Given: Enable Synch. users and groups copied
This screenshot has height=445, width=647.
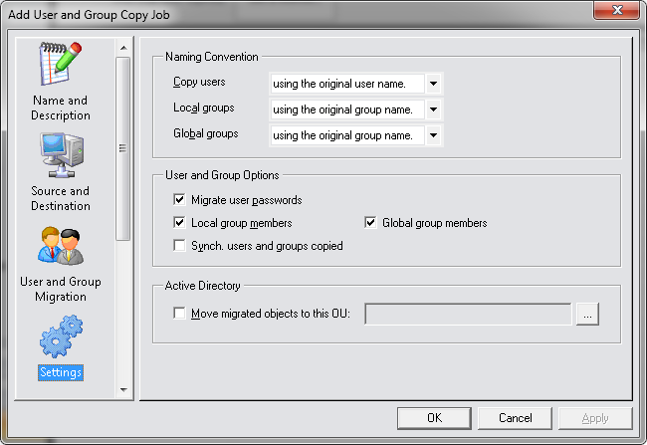Looking at the screenshot, I should 179,246.
